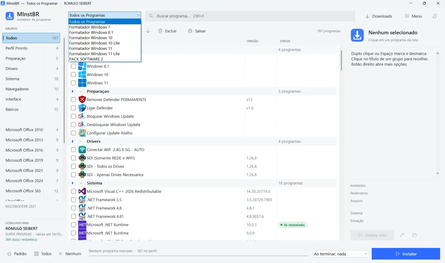Click the pencil edit icon near Instalar este
The width and height of the screenshot is (445, 263).
(x=402, y=235)
